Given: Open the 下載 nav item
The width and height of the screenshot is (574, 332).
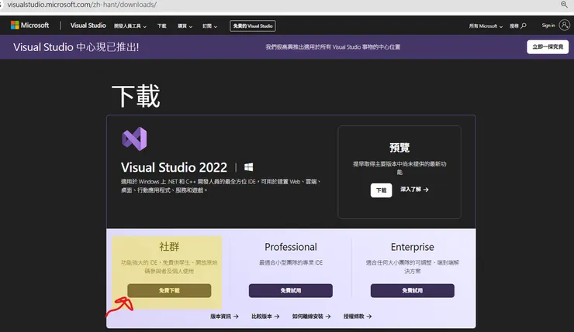Looking at the screenshot, I should tap(162, 26).
